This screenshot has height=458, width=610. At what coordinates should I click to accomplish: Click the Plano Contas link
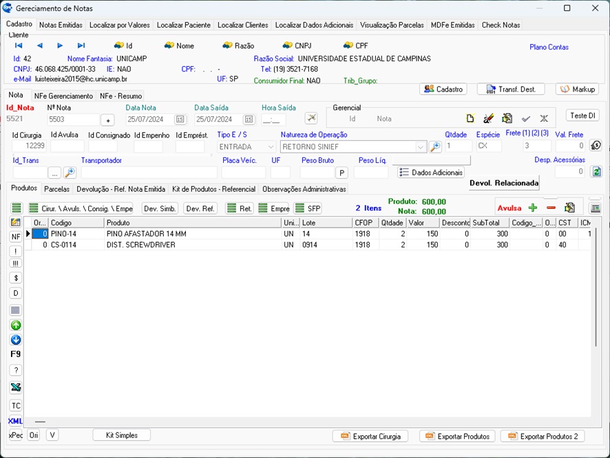pyautogui.click(x=549, y=47)
